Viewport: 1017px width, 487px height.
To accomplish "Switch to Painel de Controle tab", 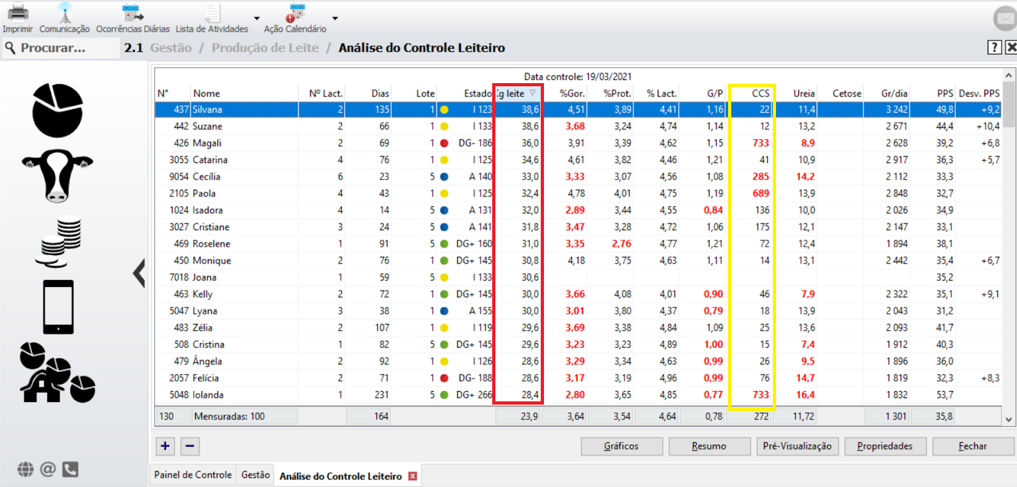I will [193, 475].
